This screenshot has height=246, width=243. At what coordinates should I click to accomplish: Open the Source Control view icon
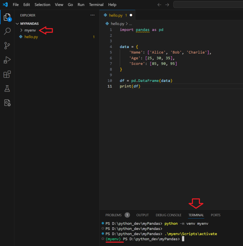(7, 46)
